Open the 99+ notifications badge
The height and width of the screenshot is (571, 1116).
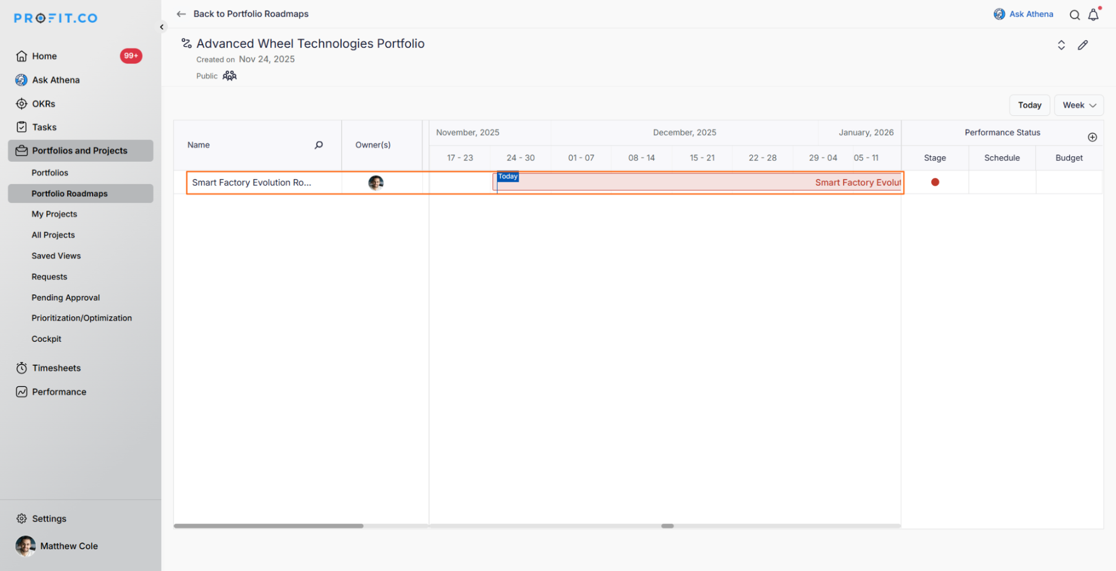[131, 56]
